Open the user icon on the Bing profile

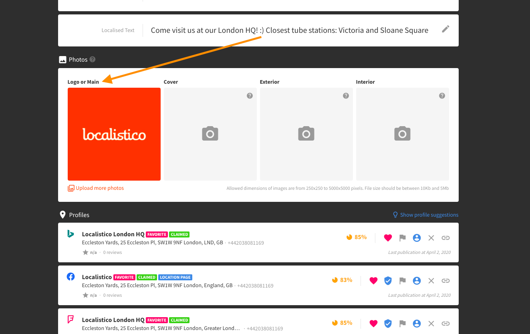click(x=417, y=238)
